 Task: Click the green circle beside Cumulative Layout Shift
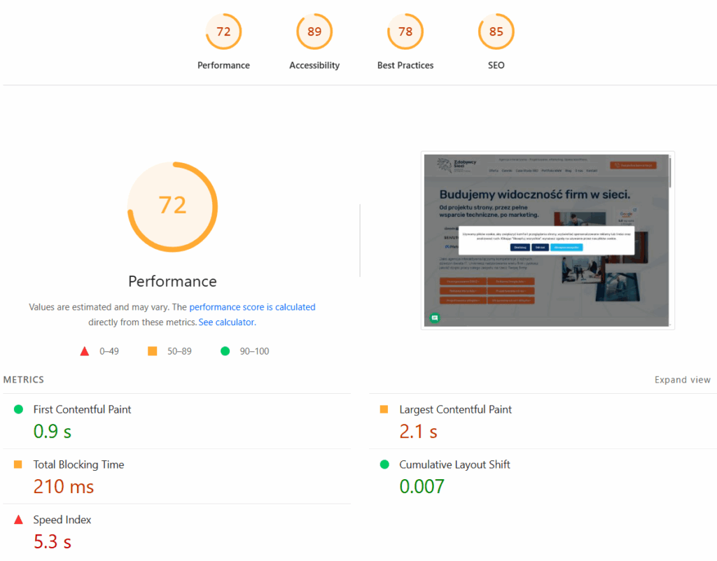[x=384, y=465]
